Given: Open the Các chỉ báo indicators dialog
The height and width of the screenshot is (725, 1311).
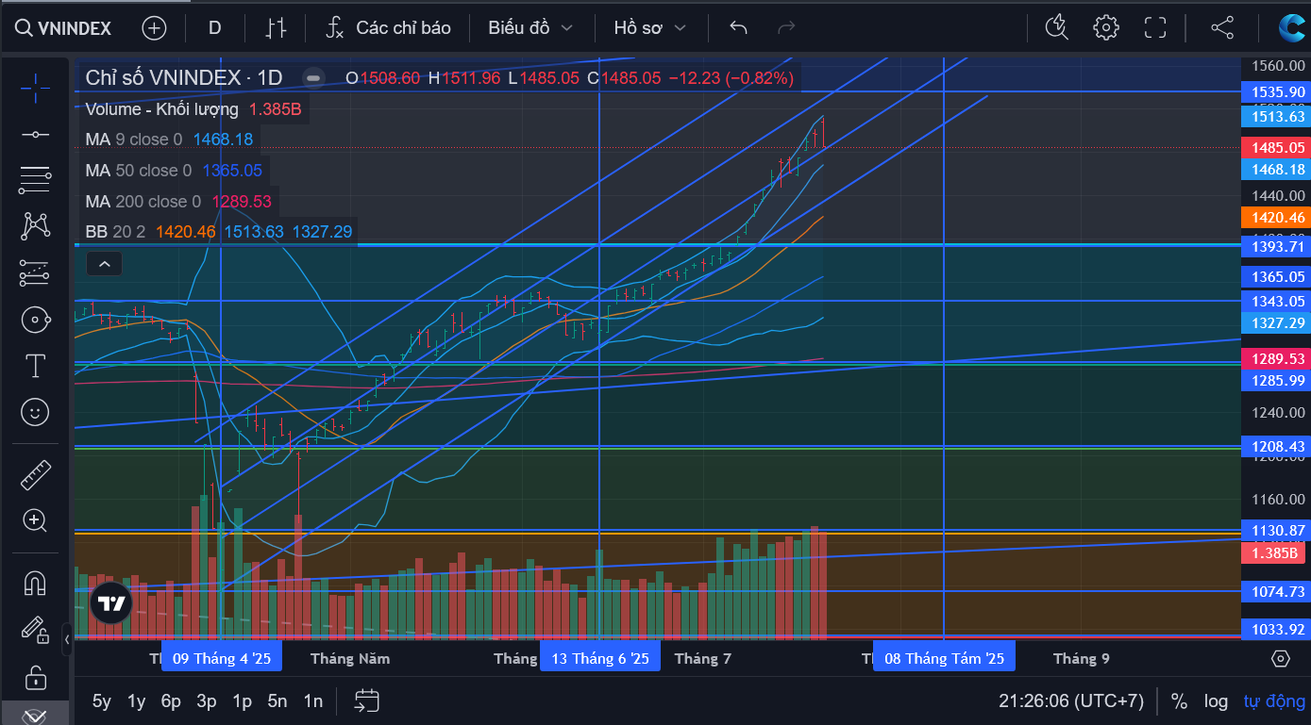Looking at the screenshot, I should pyautogui.click(x=388, y=27).
